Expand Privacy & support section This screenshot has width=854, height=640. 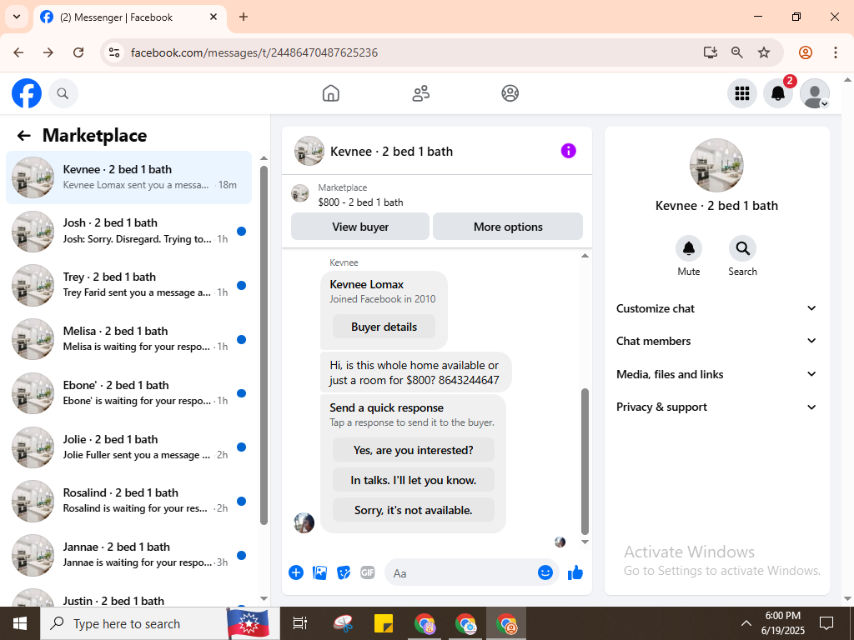tap(716, 407)
